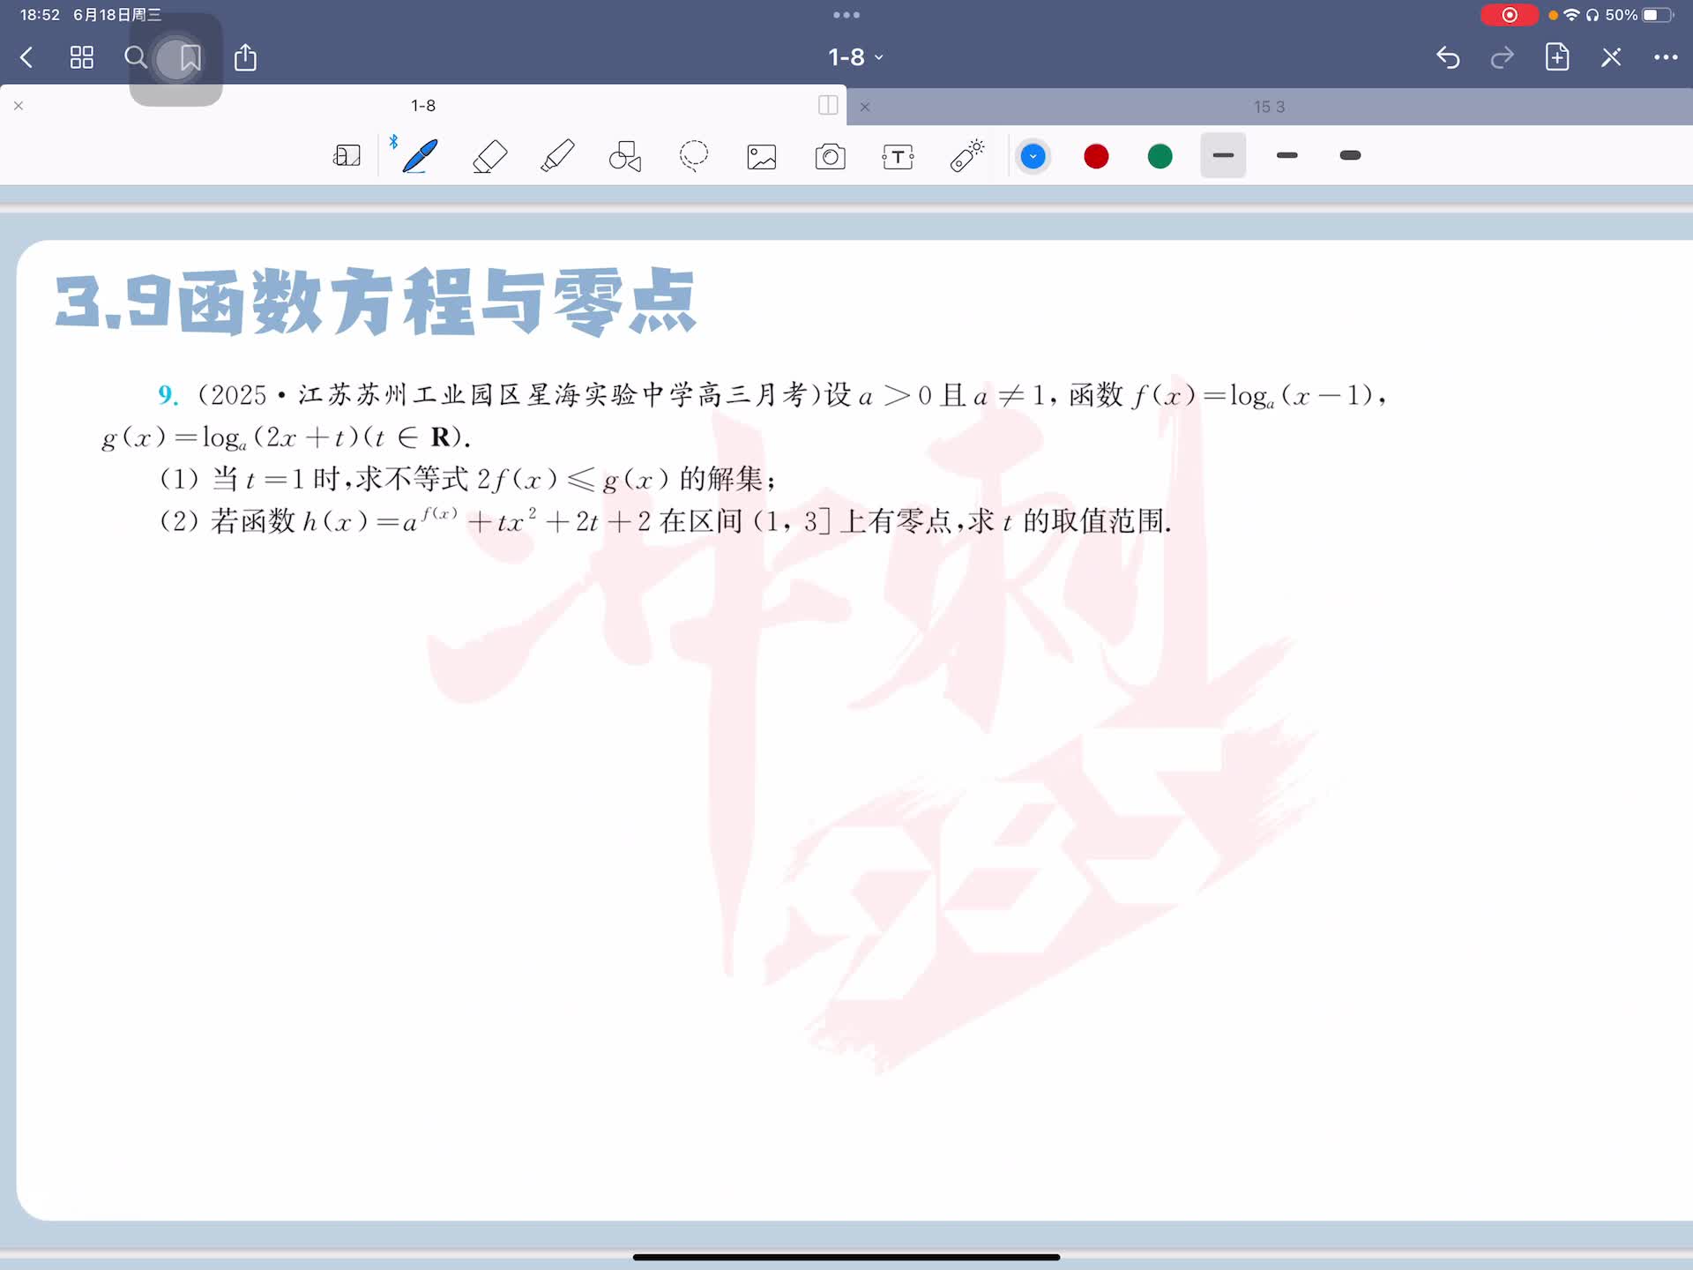Open the blue color swatch options
Image resolution: width=1693 pixels, height=1270 pixels.
coord(1033,157)
